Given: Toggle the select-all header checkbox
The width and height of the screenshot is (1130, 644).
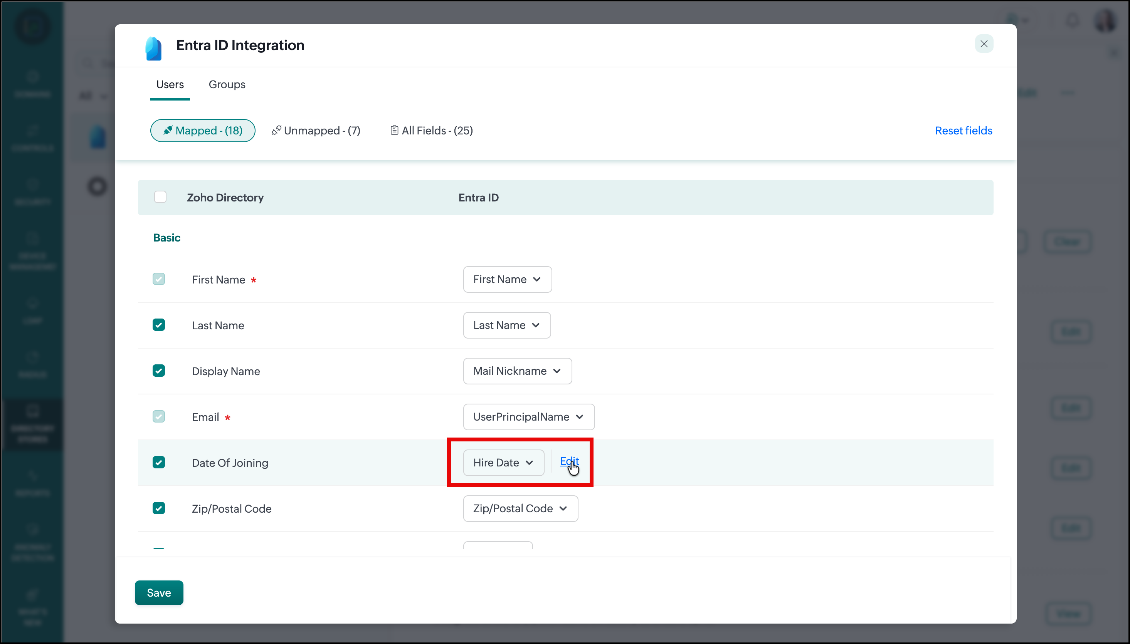Looking at the screenshot, I should point(160,197).
